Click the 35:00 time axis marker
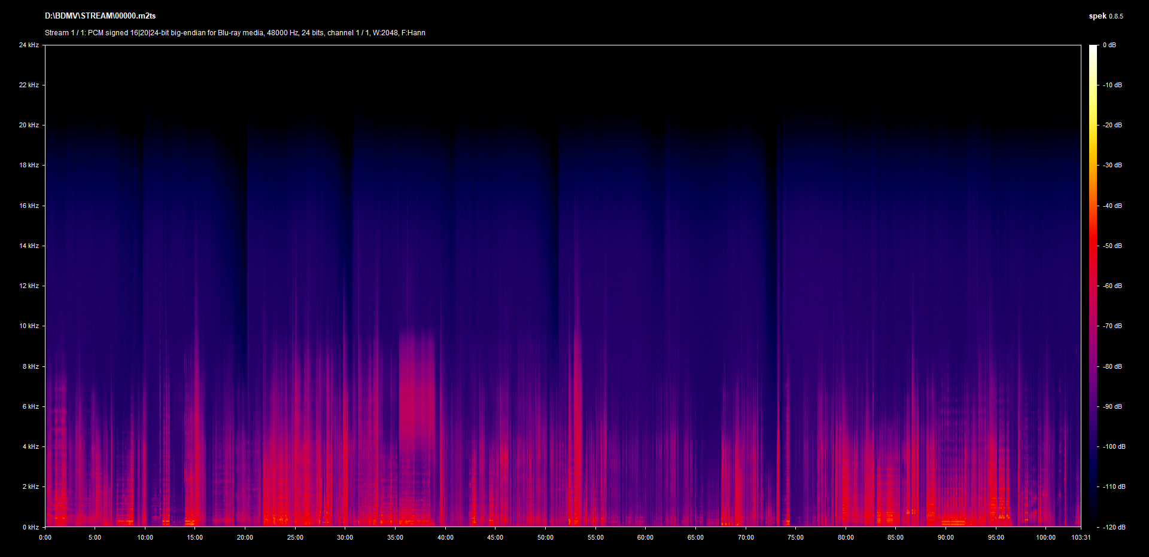This screenshot has width=1149, height=557. point(395,537)
